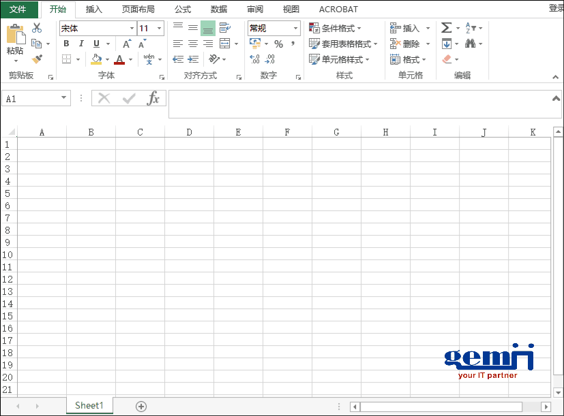Toggle Bold formatting
This screenshot has height=416, width=564.
click(x=66, y=44)
